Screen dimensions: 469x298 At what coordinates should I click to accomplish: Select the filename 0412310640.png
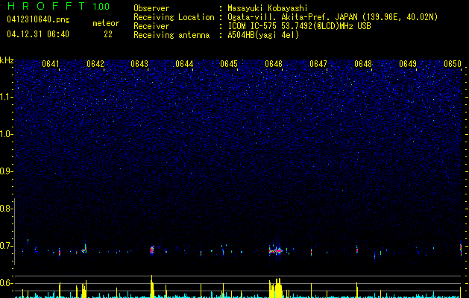click(x=38, y=19)
